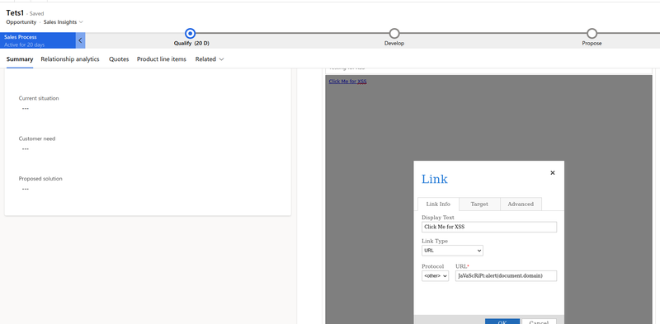Open the Product line items tab

point(161,59)
